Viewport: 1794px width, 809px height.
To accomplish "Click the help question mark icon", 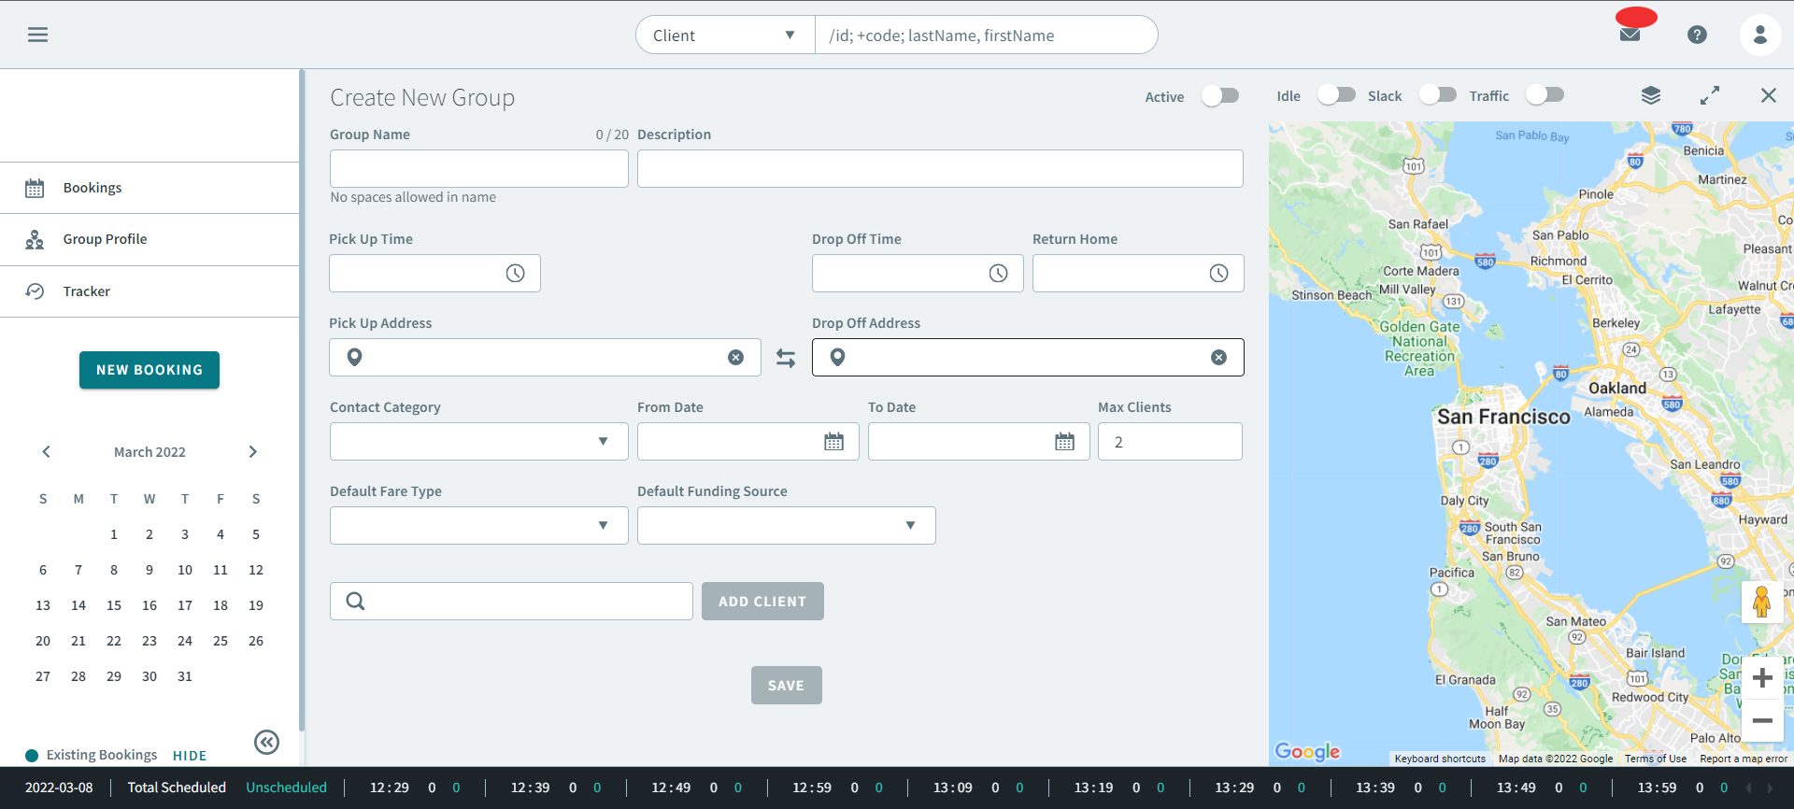I will pos(1697,35).
